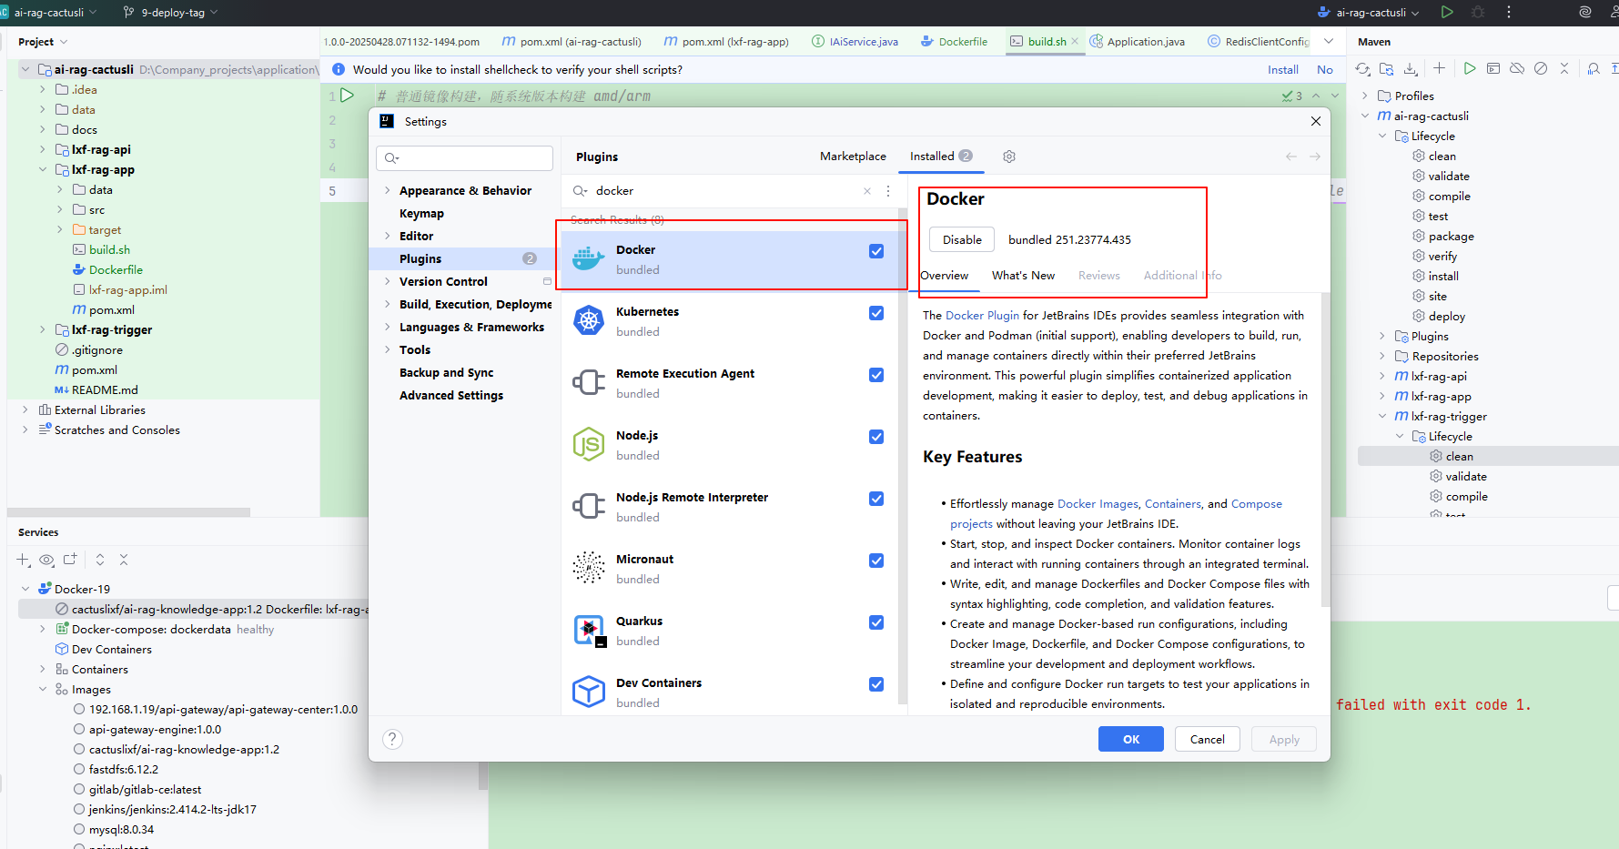
Task: Switch to the Installed plugins tab
Action: click(941, 157)
